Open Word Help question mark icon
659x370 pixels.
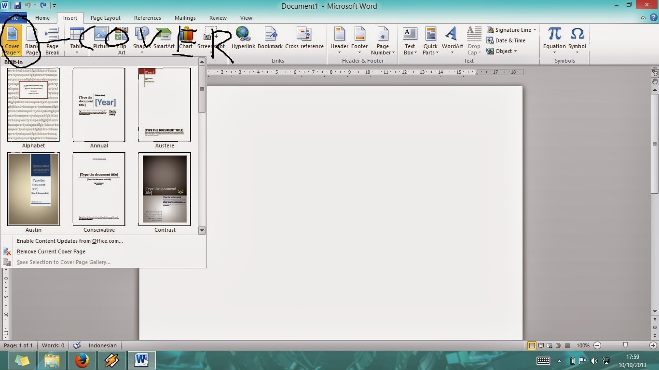point(653,18)
